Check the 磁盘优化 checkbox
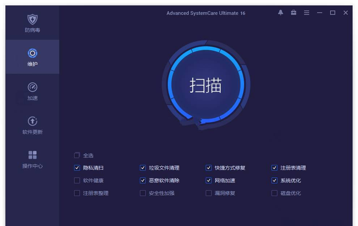 click(274, 193)
